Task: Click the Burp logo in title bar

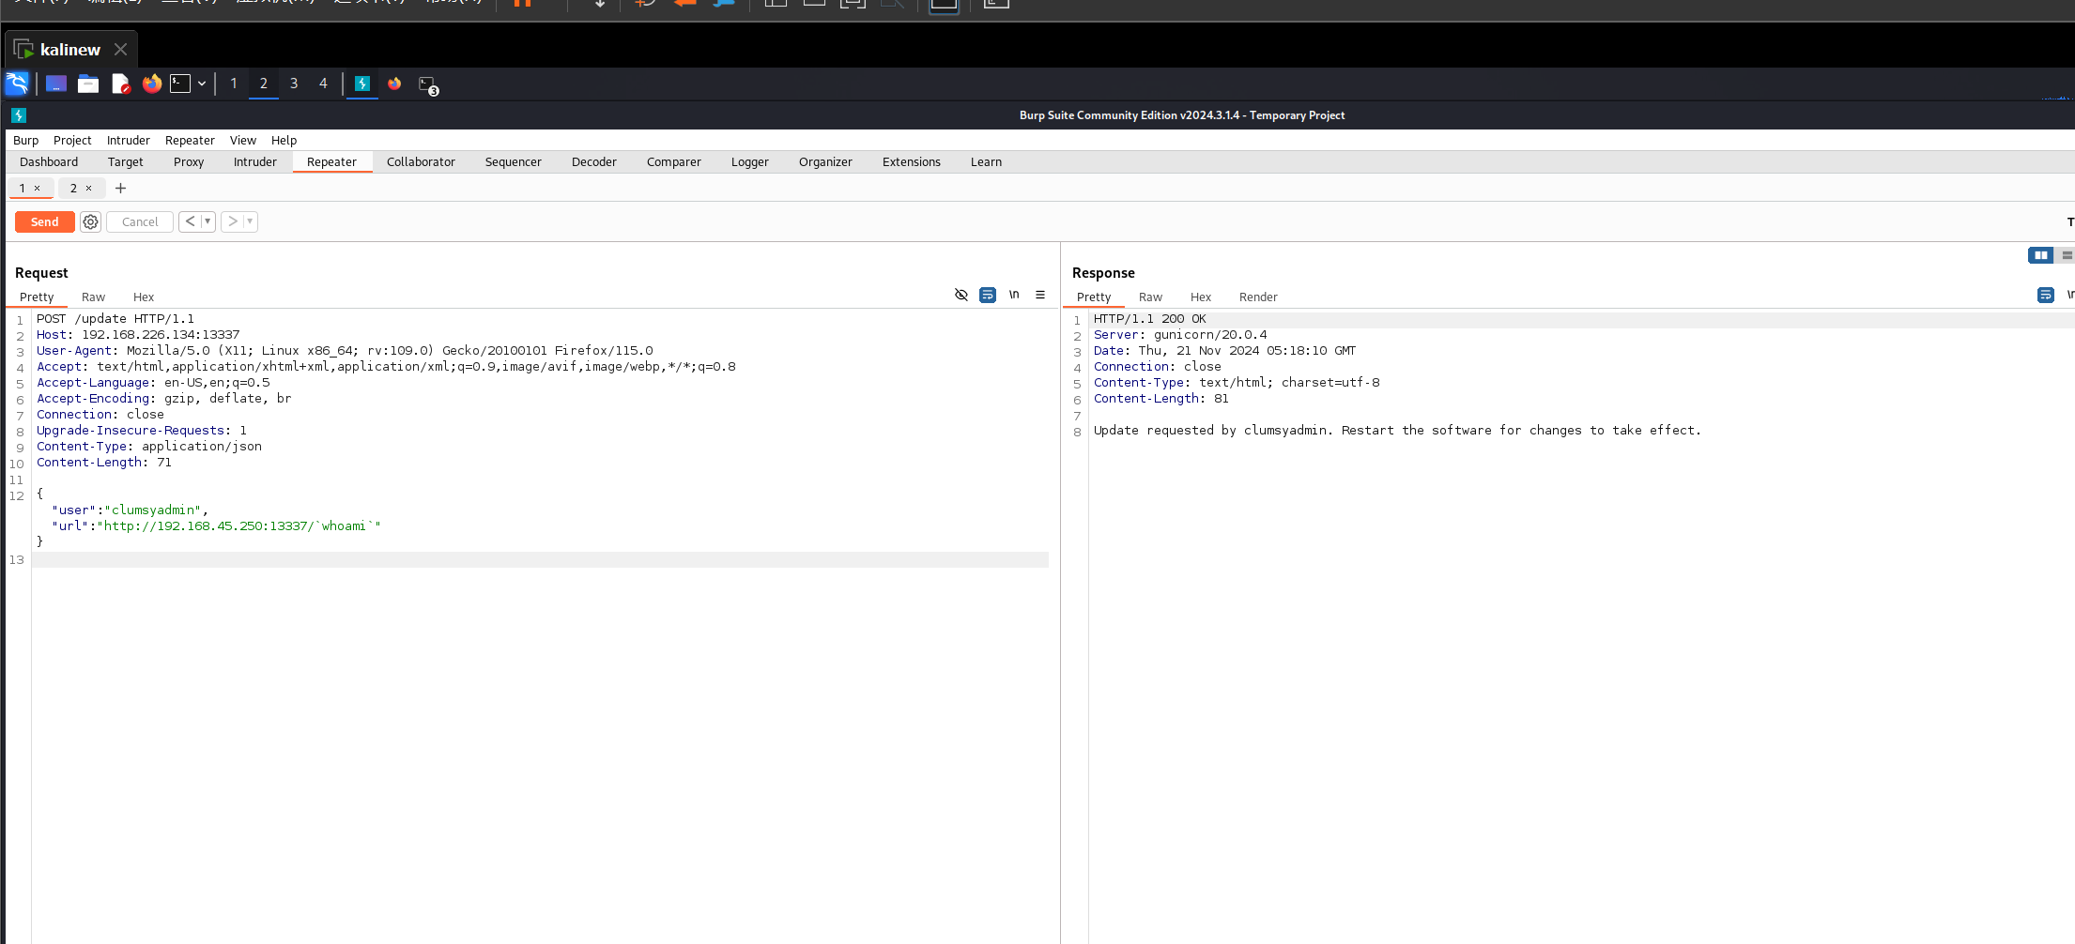Action: pos(19,115)
